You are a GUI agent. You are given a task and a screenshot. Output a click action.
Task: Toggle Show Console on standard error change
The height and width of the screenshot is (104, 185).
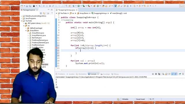(x=176, y=74)
